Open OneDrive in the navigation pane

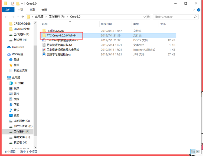(x=18, y=47)
